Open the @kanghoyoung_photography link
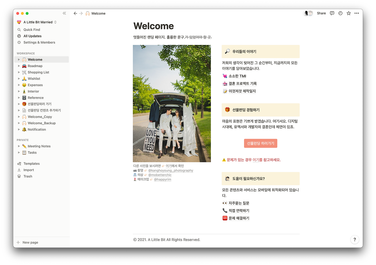 click(x=171, y=171)
